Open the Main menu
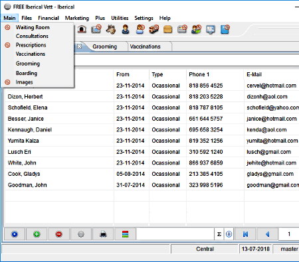299x262 pixels. pyautogui.click(x=9, y=18)
